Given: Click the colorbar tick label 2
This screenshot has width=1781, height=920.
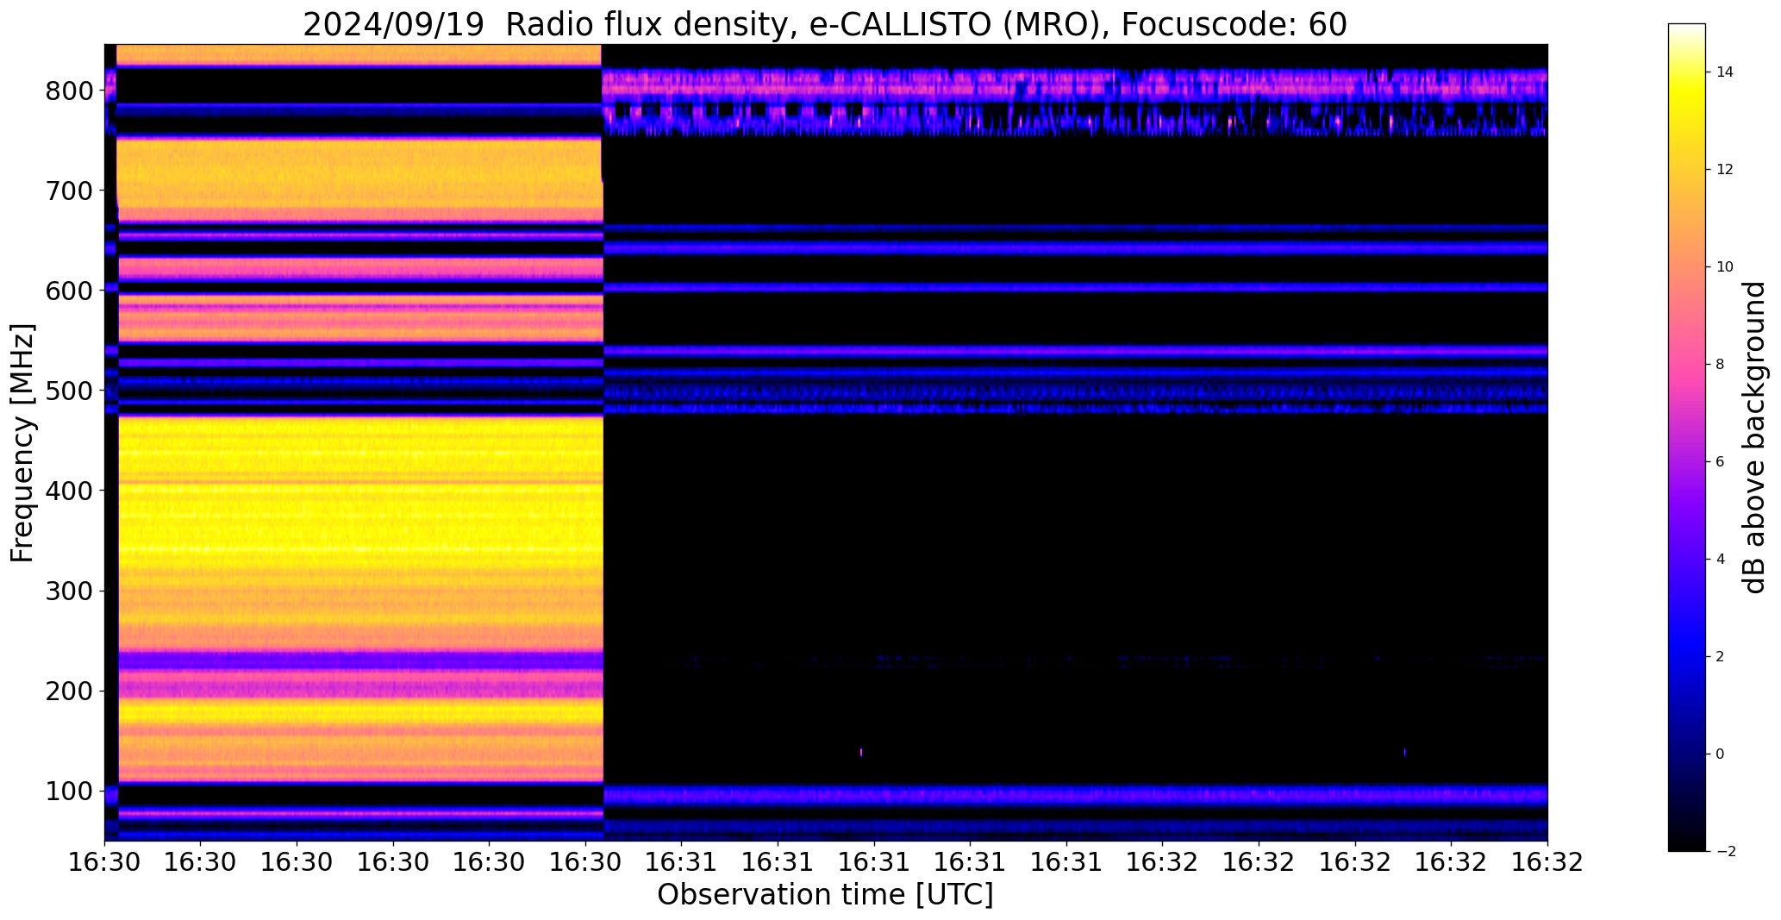Looking at the screenshot, I should pyautogui.click(x=1721, y=657).
